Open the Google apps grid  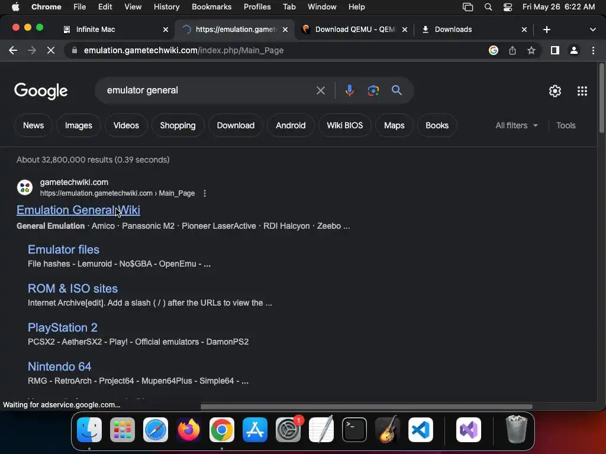point(582,90)
